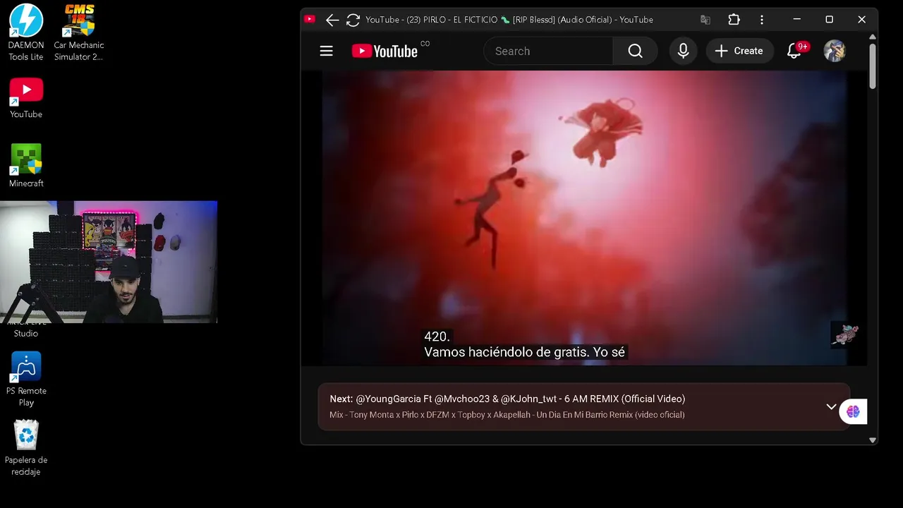Viewport: 903px width, 508px height.
Task: Launch Car Mechanic Simulator desktop icon
Action: 78,32
